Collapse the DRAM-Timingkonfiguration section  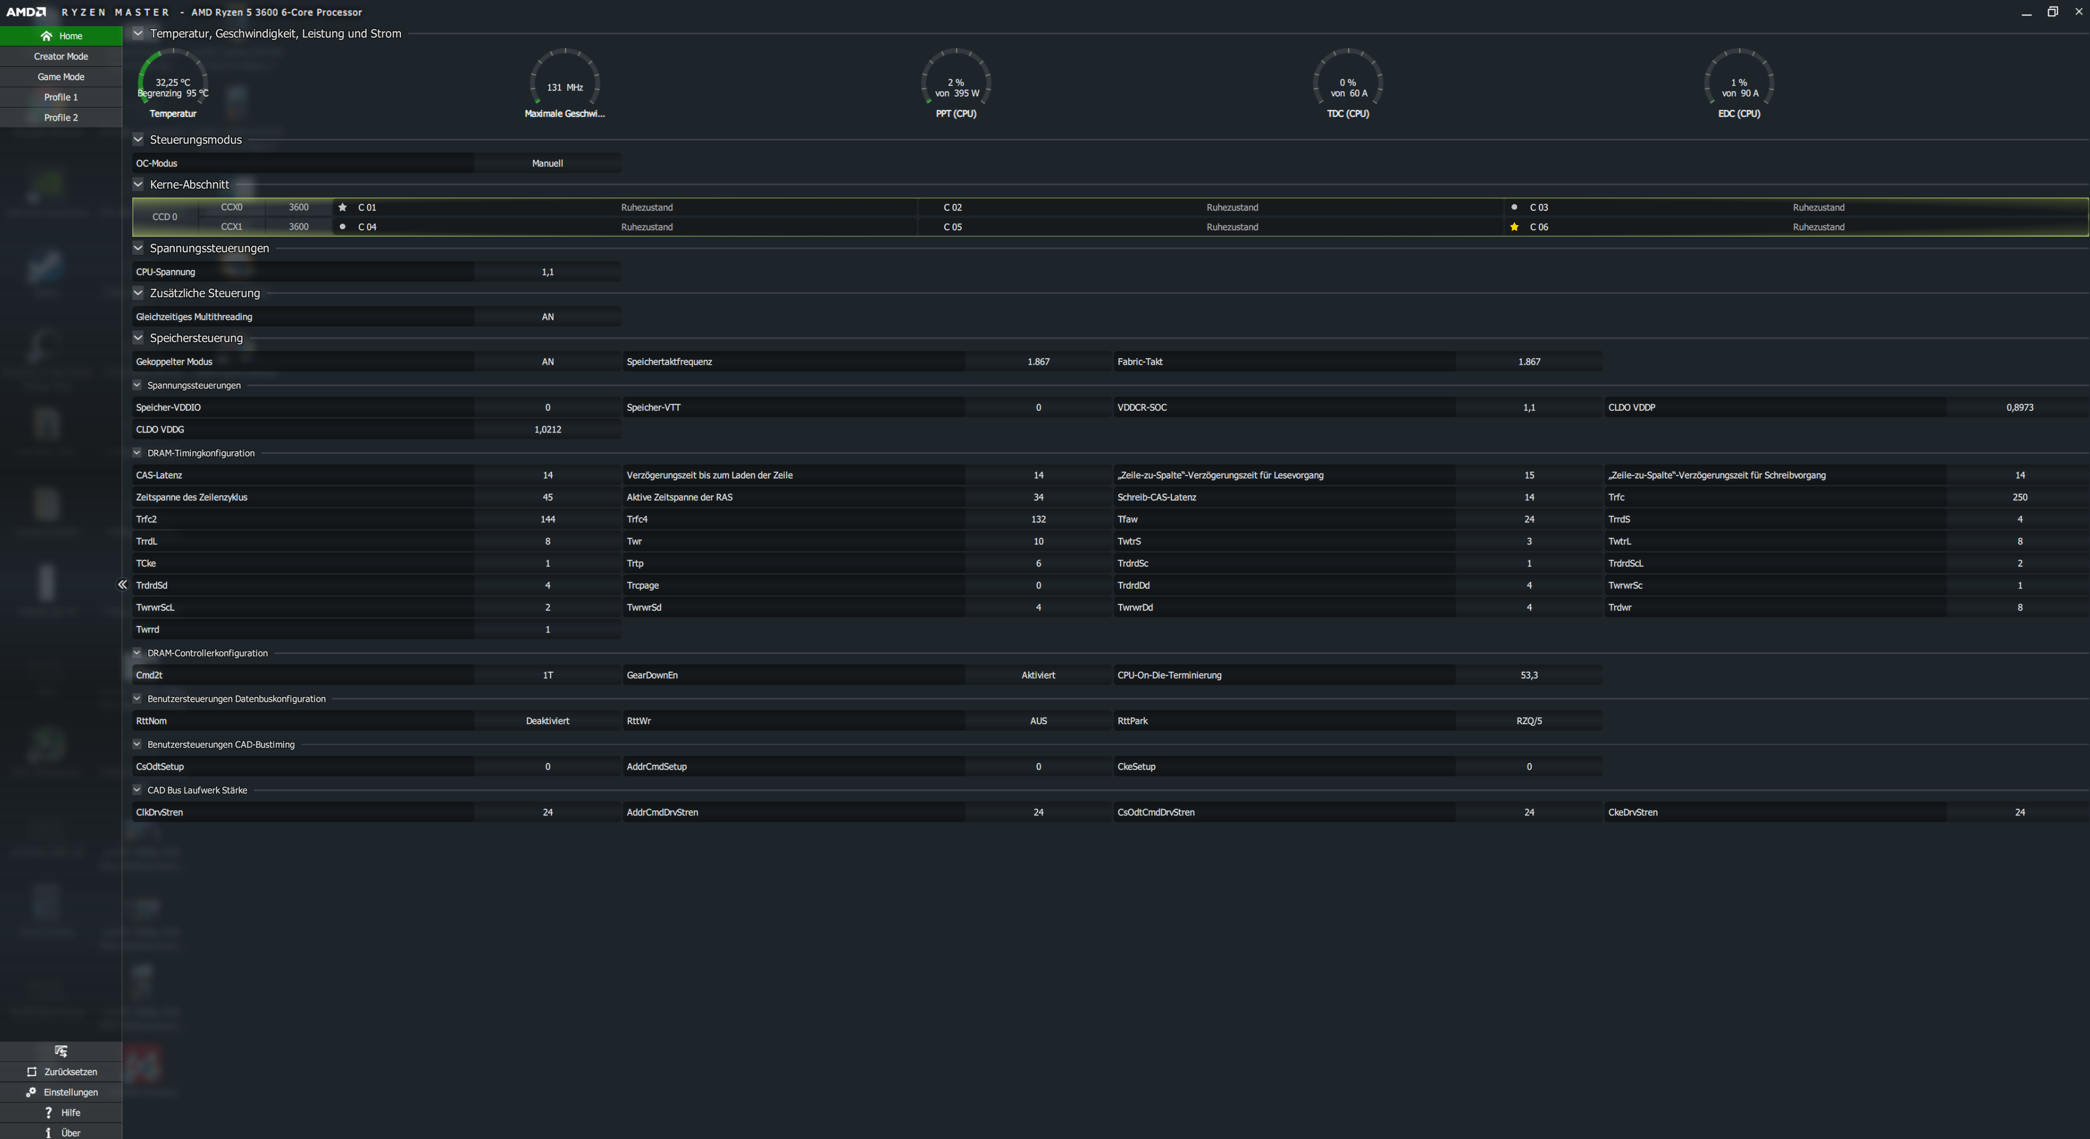pyautogui.click(x=137, y=453)
